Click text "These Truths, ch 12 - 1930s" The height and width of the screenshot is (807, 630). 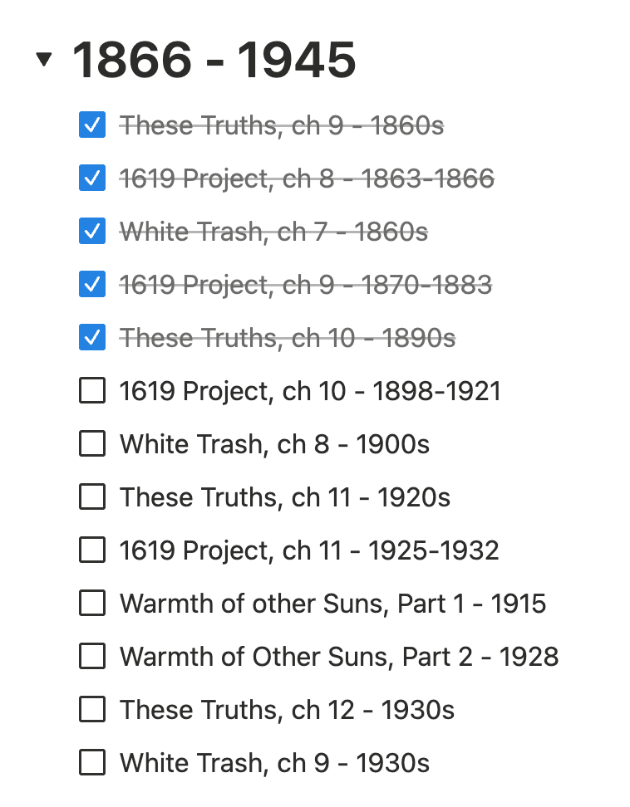pyautogui.click(x=287, y=709)
